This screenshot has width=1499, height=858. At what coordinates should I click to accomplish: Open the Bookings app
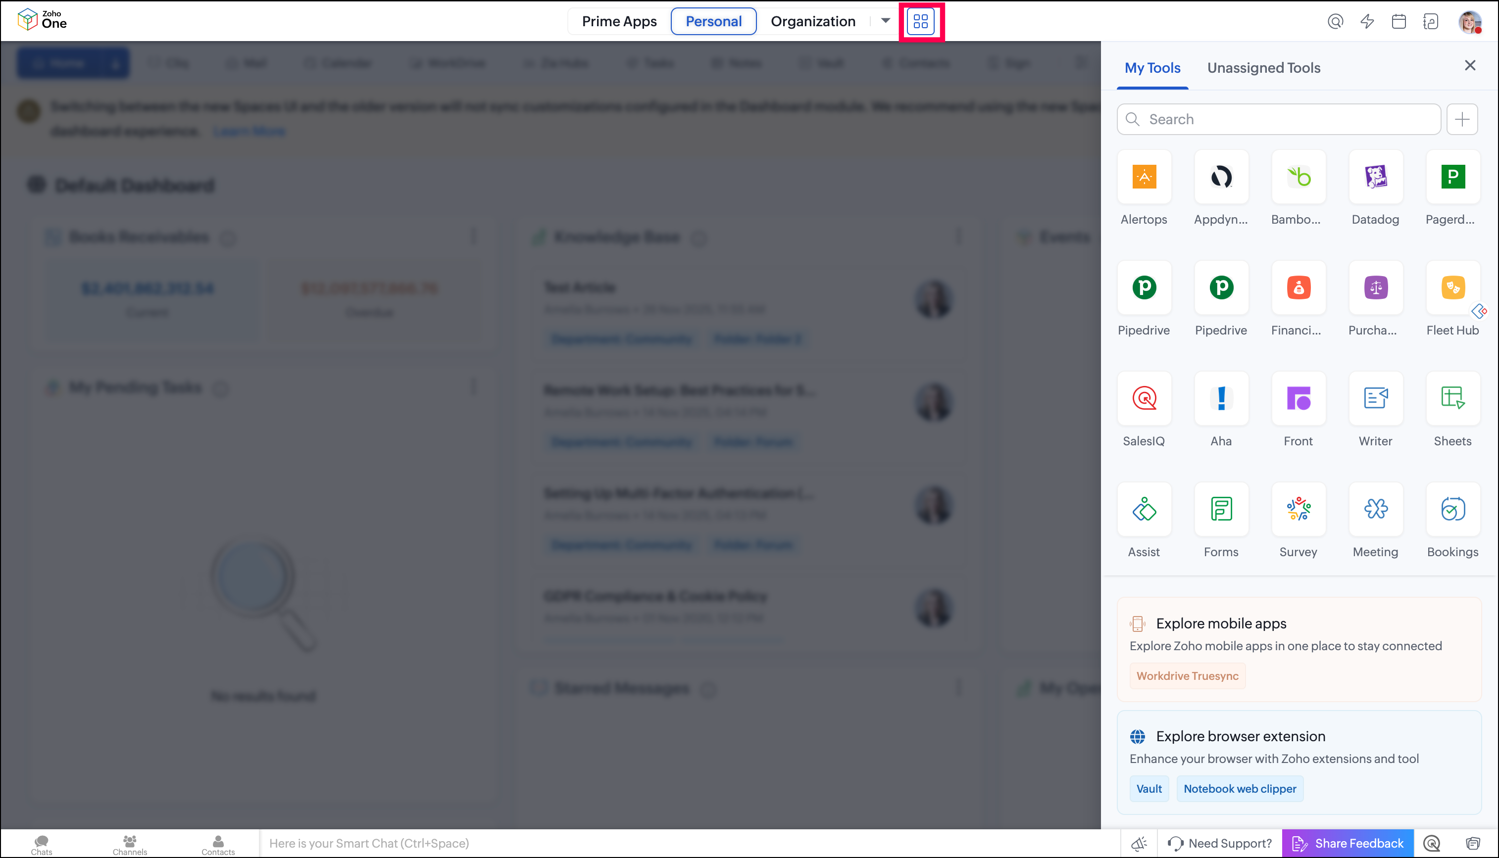(1452, 509)
